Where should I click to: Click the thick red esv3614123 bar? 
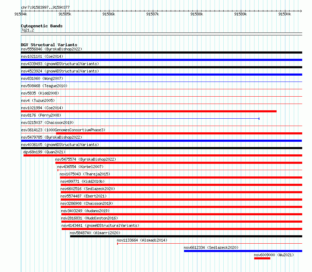pos(179,133)
